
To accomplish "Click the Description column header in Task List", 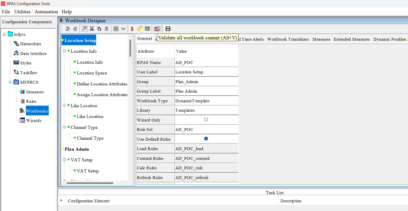I will tap(343, 201).
